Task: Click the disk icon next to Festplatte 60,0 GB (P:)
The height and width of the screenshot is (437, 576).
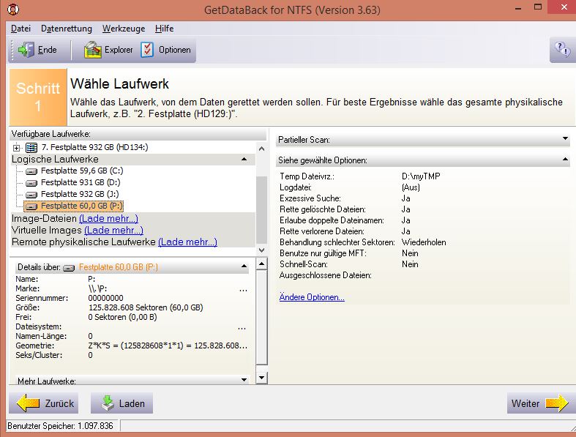Action: click(31, 206)
